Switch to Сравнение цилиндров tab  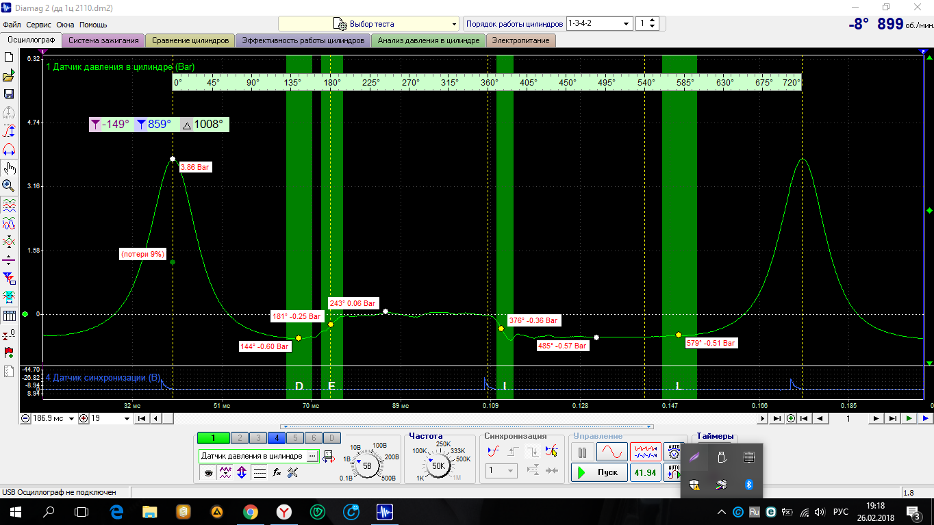[190, 40]
